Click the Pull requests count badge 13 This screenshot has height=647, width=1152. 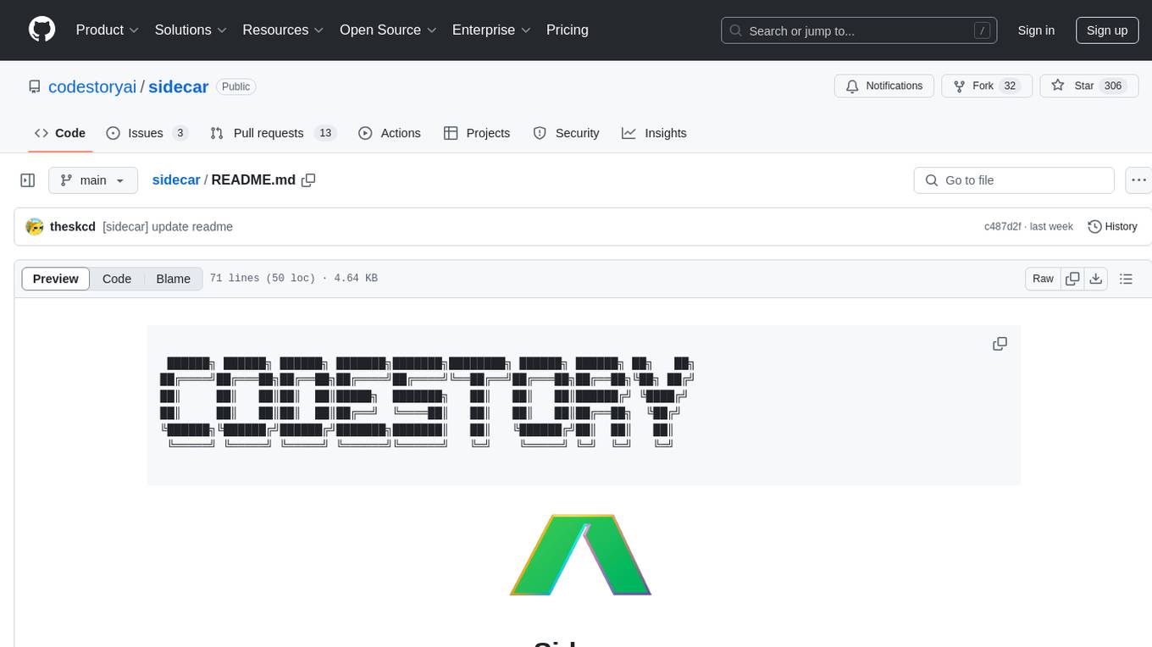coord(325,133)
